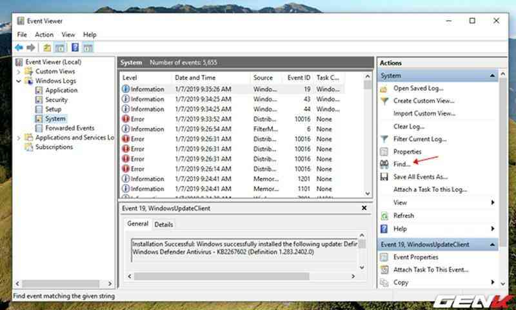Select Applications and Services Logs node

[x=75, y=138]
